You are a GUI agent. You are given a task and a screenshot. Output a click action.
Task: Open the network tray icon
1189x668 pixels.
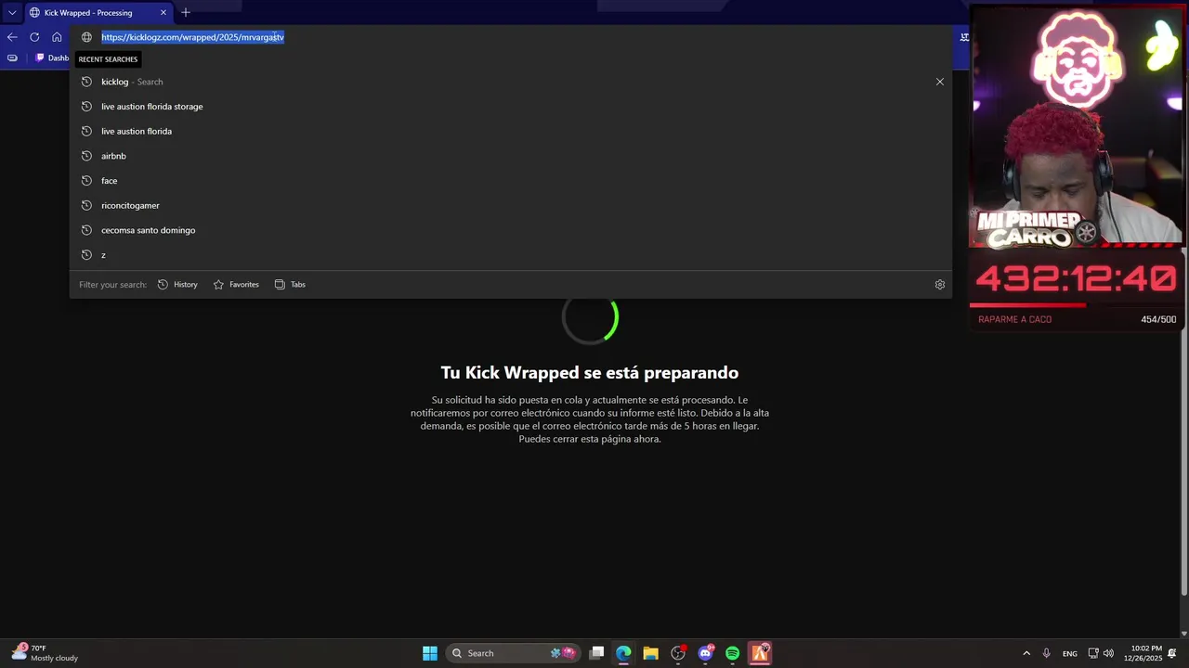[x=1093, y=653]
